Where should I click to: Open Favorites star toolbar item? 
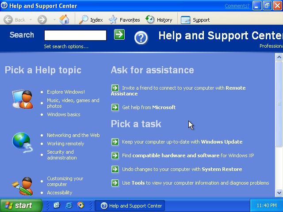point(124,19)
